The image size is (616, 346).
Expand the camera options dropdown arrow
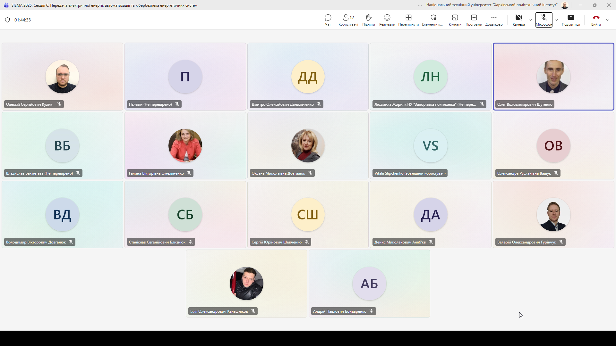(530, 20)
